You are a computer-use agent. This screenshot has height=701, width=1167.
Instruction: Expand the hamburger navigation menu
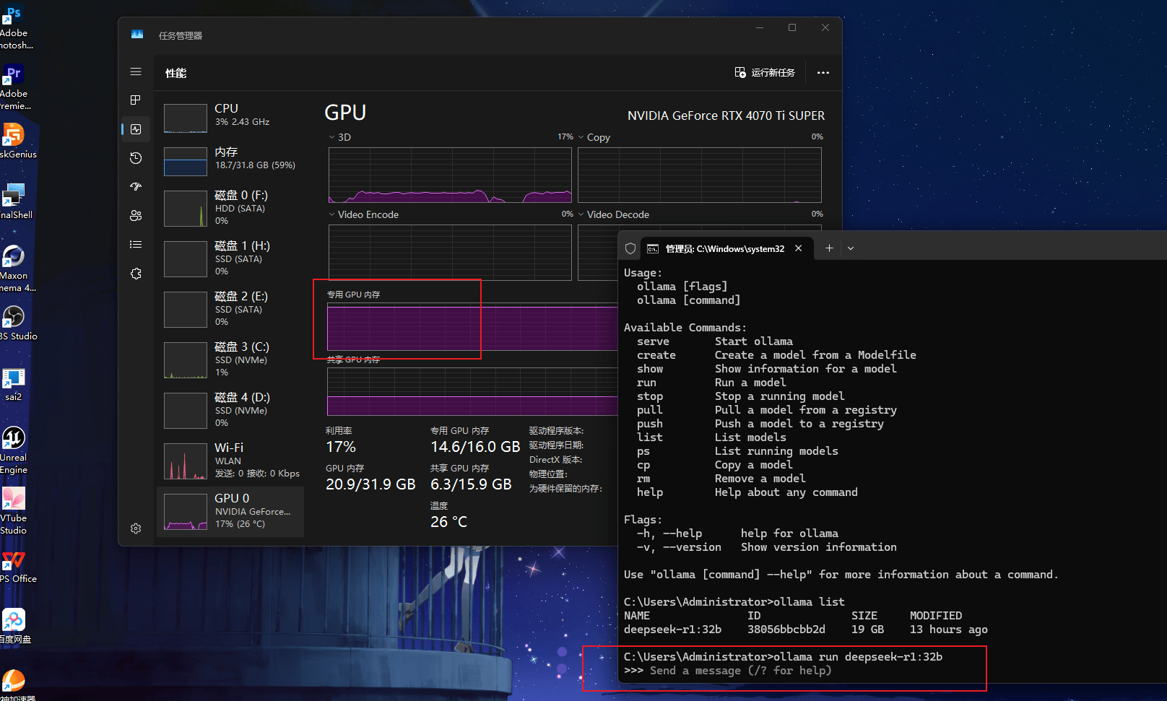[x=136, y=71]
